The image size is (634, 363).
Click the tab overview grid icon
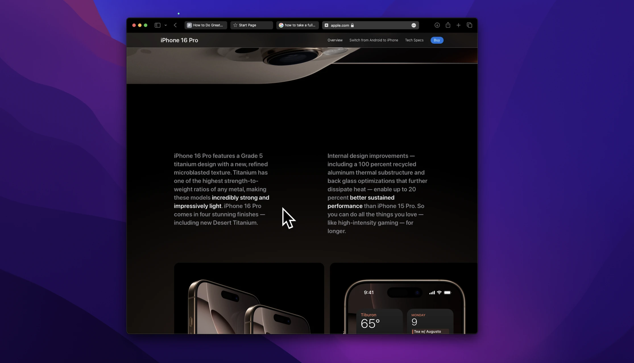(469, 25)
